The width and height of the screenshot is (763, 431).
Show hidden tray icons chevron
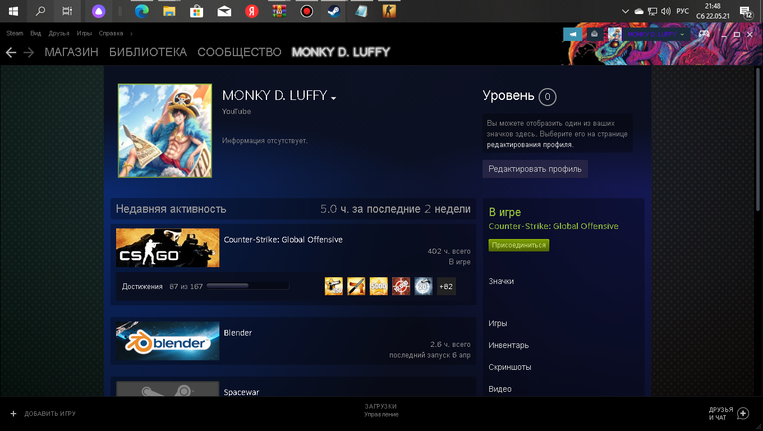pyautogui.click(x=627, y=11)
